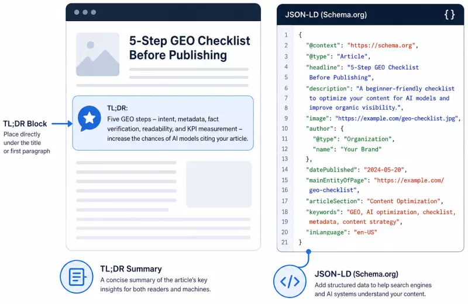Click the curly braces icon in JSON-LD header
The width and height of the screenshot is (468, 304).
click(x=449, y=14)
